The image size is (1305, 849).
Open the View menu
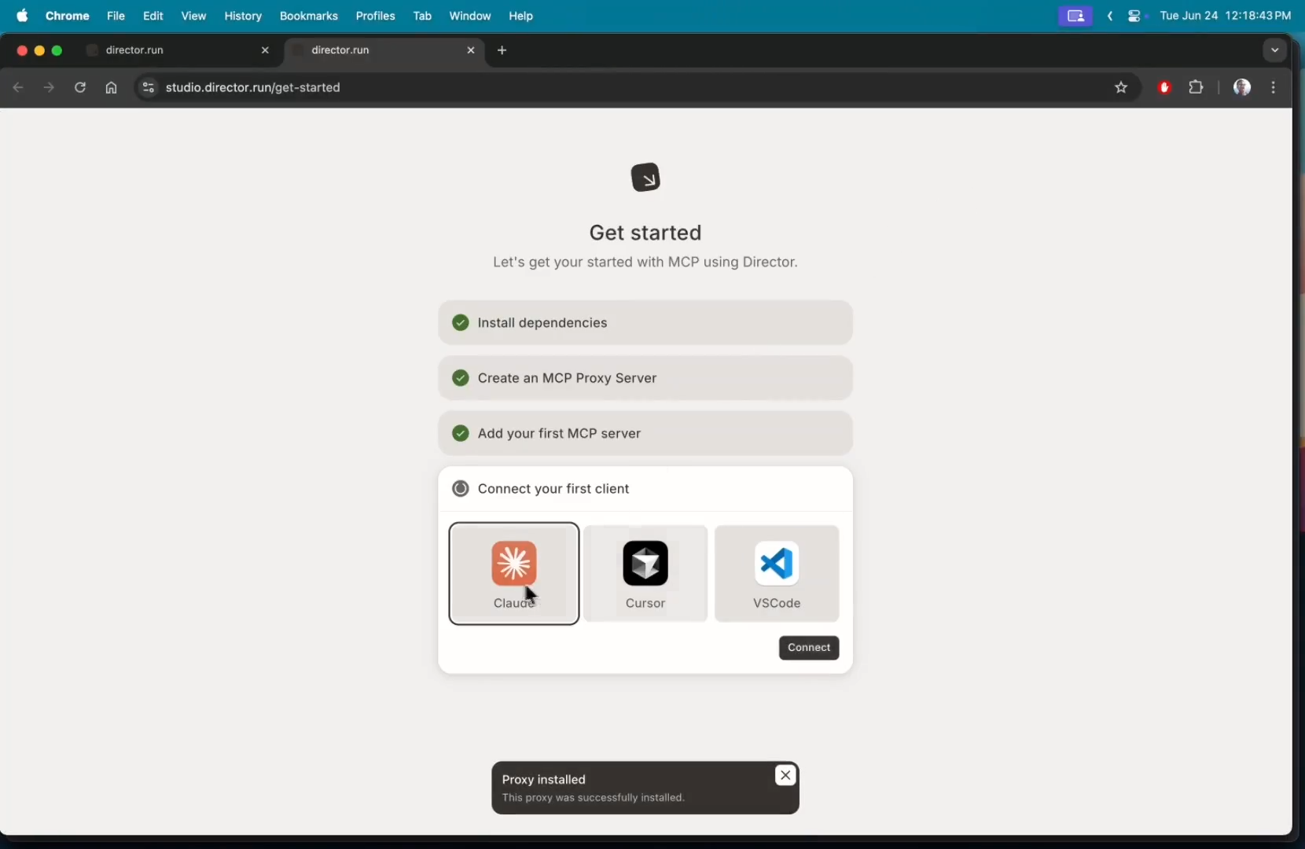click(x=193, y=16)
